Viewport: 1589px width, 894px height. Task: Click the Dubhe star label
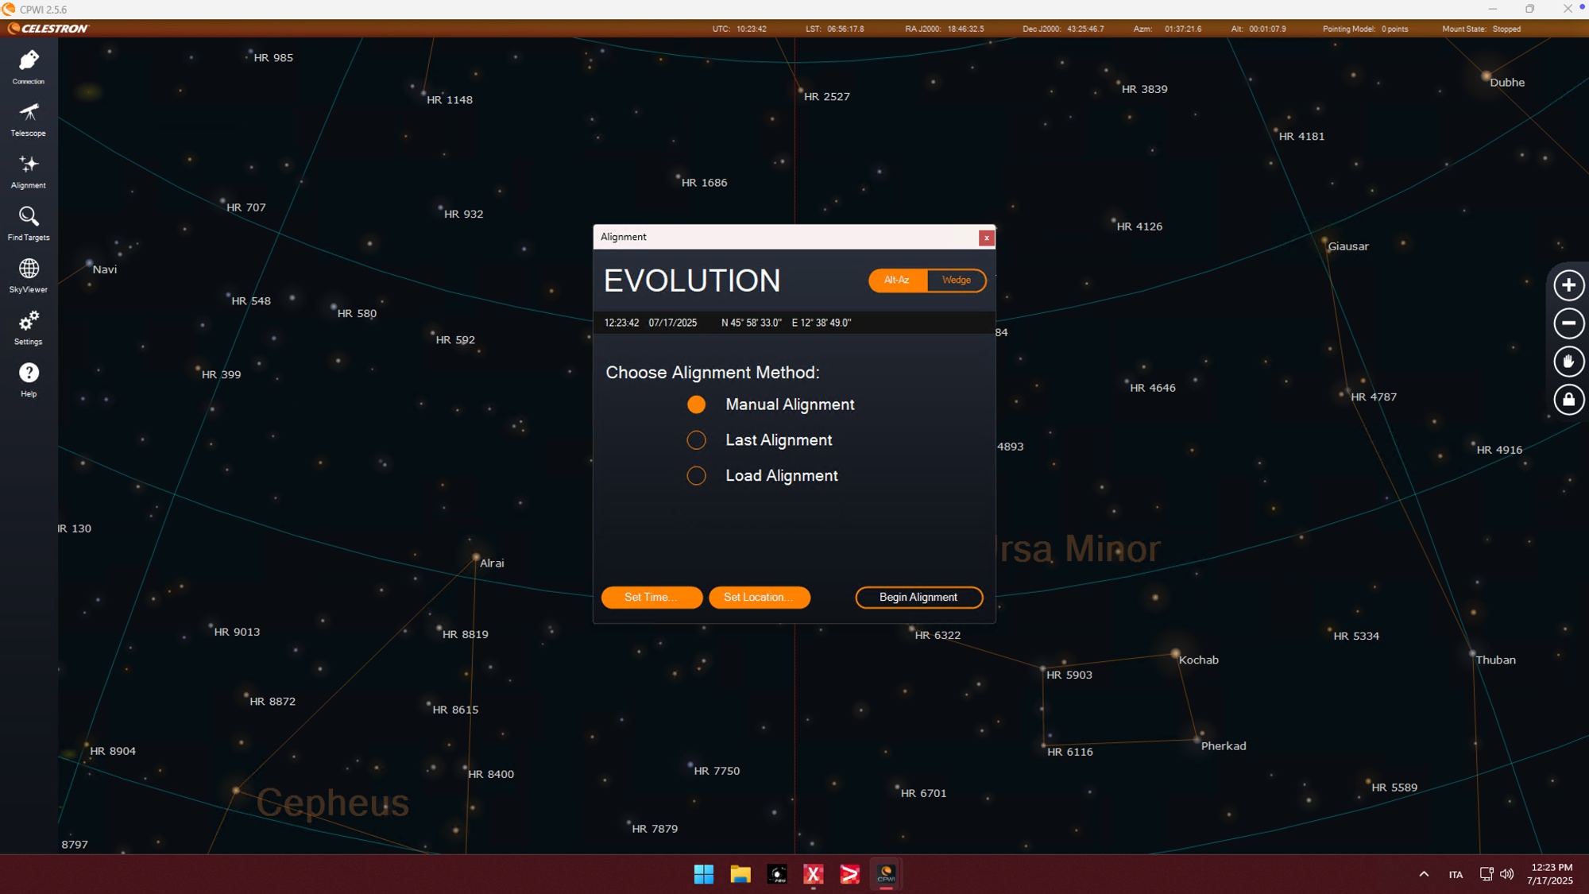tap(1507, 83)
